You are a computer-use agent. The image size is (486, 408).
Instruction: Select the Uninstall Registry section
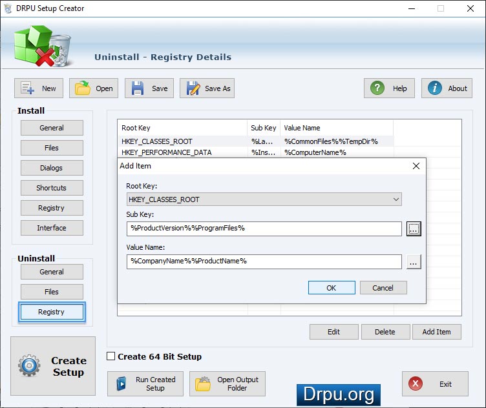(x=52, y=312)
